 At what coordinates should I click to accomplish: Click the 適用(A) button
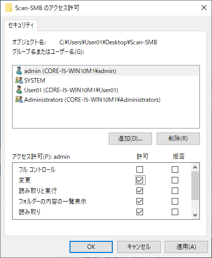click(186, 247)
